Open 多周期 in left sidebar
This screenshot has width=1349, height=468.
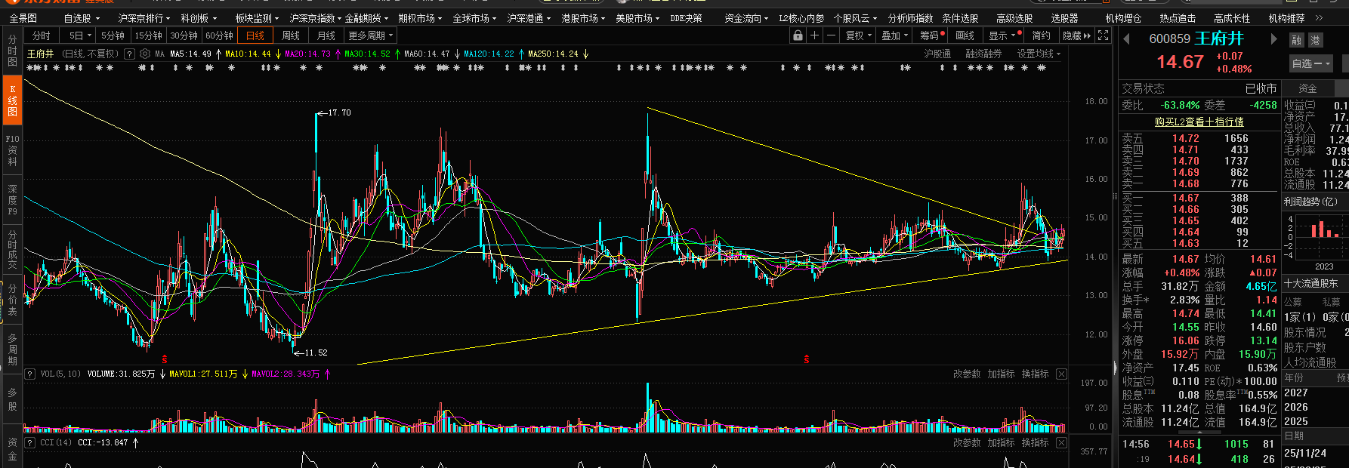click(x=12, y=349)
